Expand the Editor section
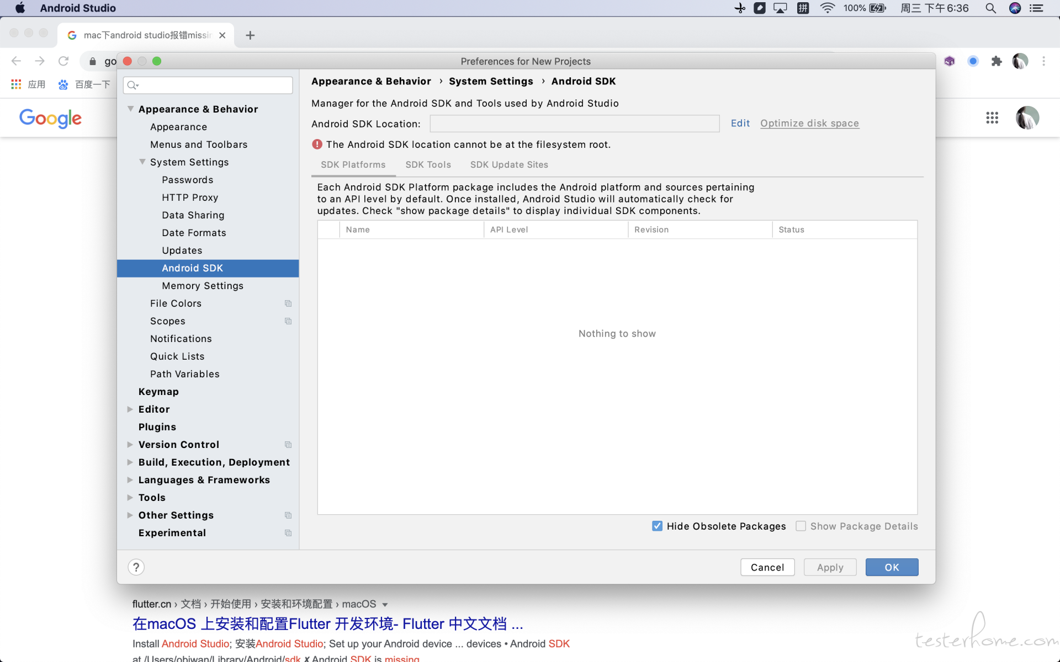This screenshot has width=1060, height=662. point(130,409)
